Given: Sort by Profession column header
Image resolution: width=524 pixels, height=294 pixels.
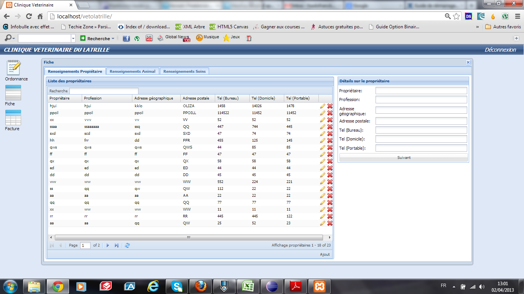Looking at the screenshot, I should [x=107, y=98].
